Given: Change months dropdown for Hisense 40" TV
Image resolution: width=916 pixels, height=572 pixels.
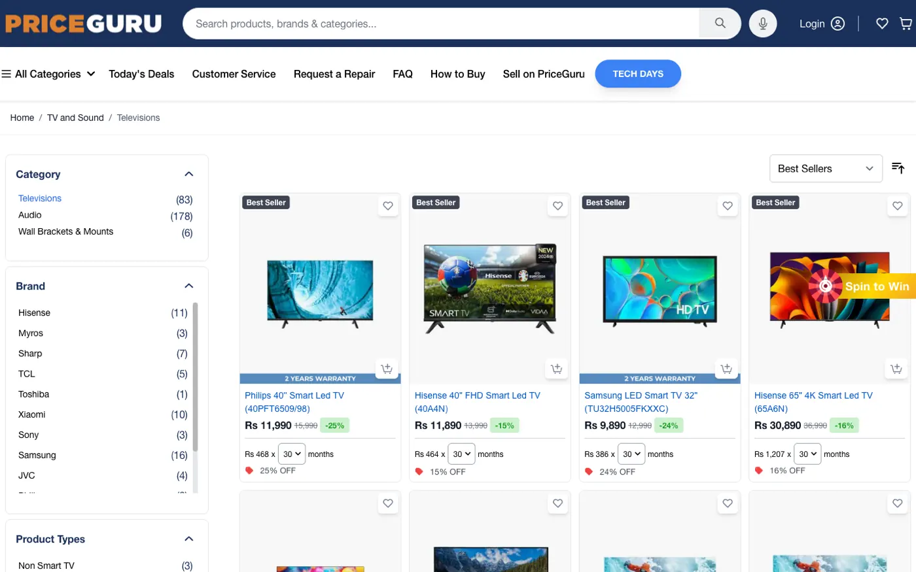Looking at the screenshot, I should point(461,454).
